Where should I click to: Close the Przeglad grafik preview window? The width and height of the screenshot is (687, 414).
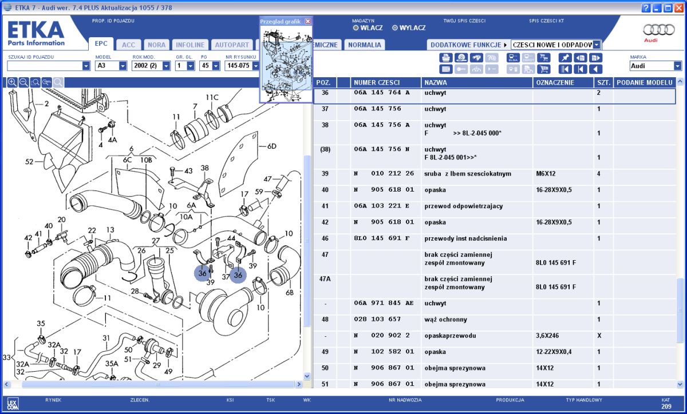pos(308,21)
